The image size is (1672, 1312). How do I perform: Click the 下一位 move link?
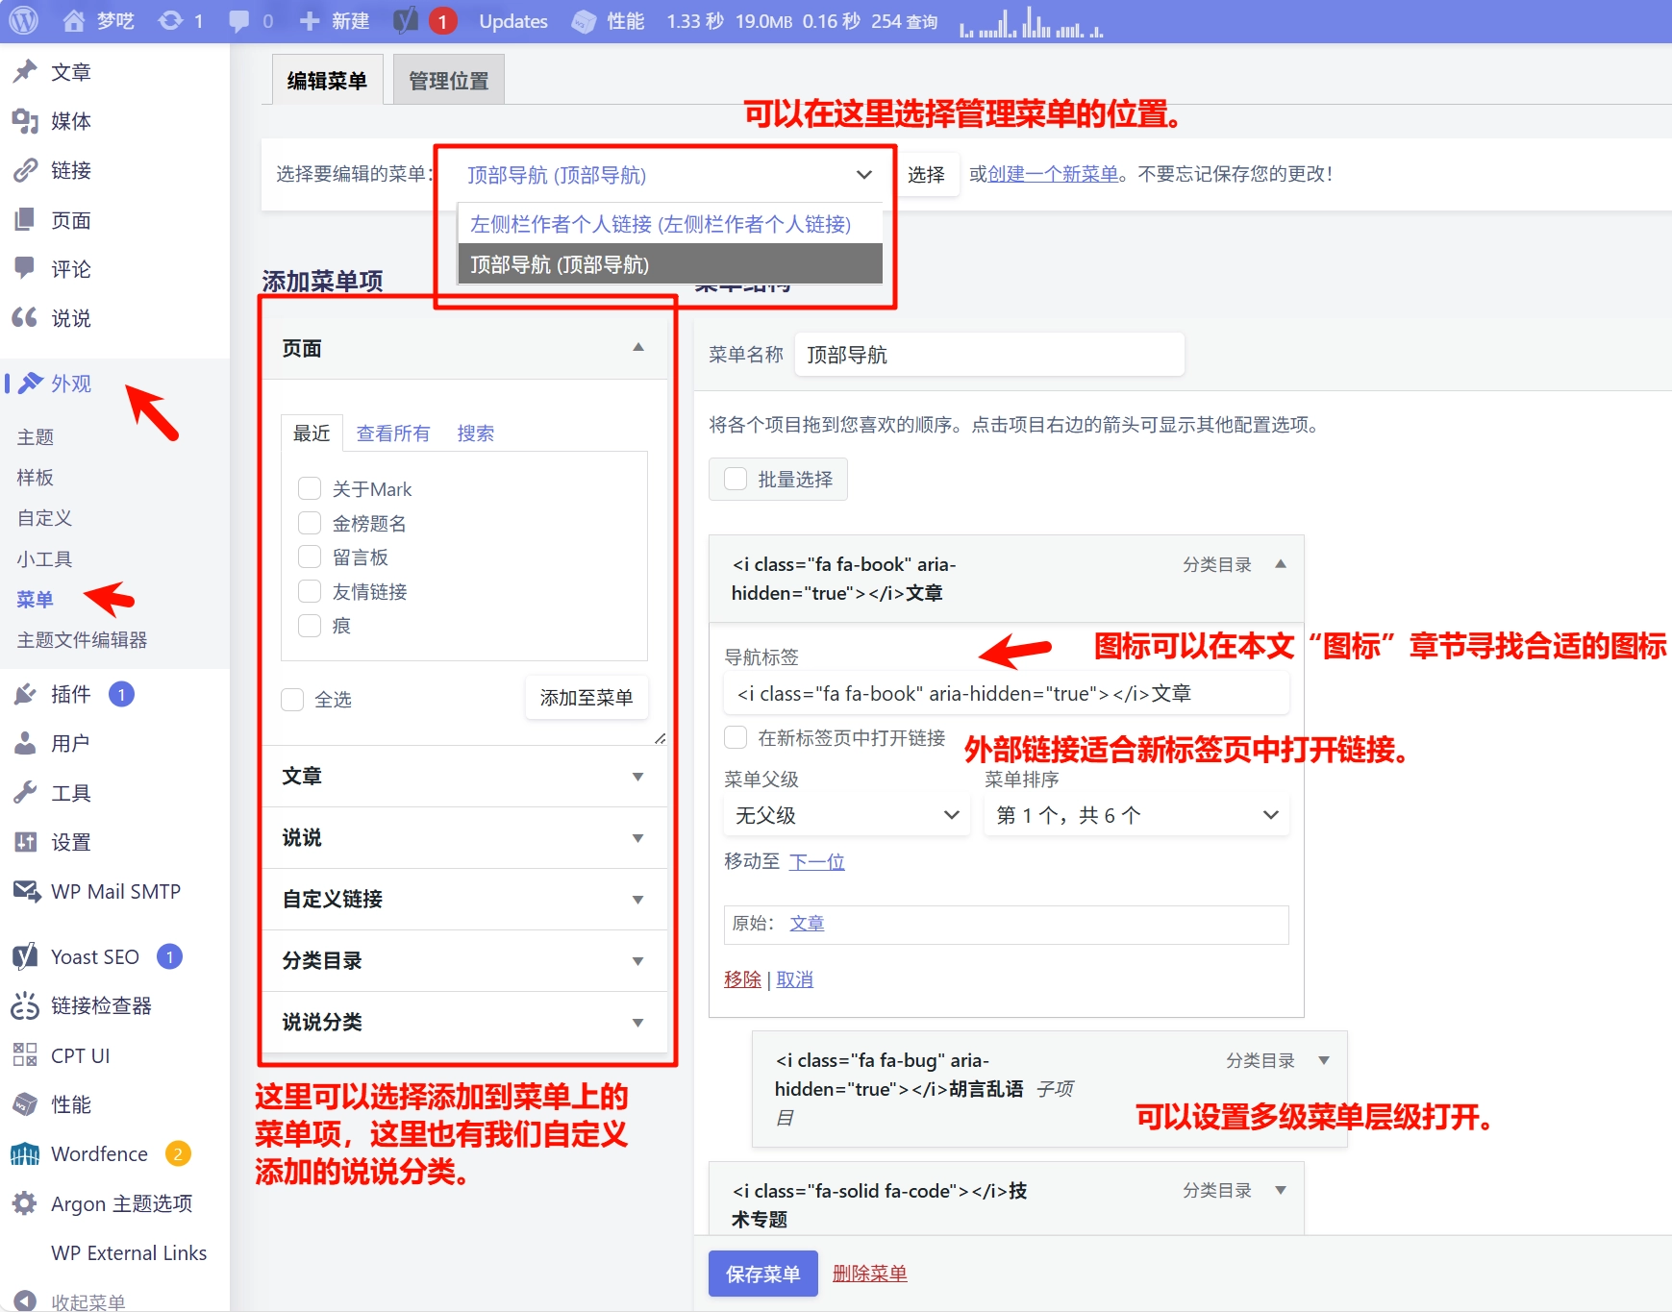816,861
